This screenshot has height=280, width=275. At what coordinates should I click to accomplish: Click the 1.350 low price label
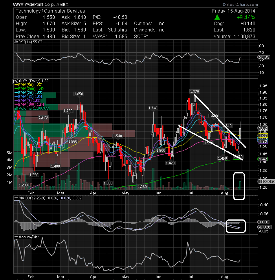(34, 175)
